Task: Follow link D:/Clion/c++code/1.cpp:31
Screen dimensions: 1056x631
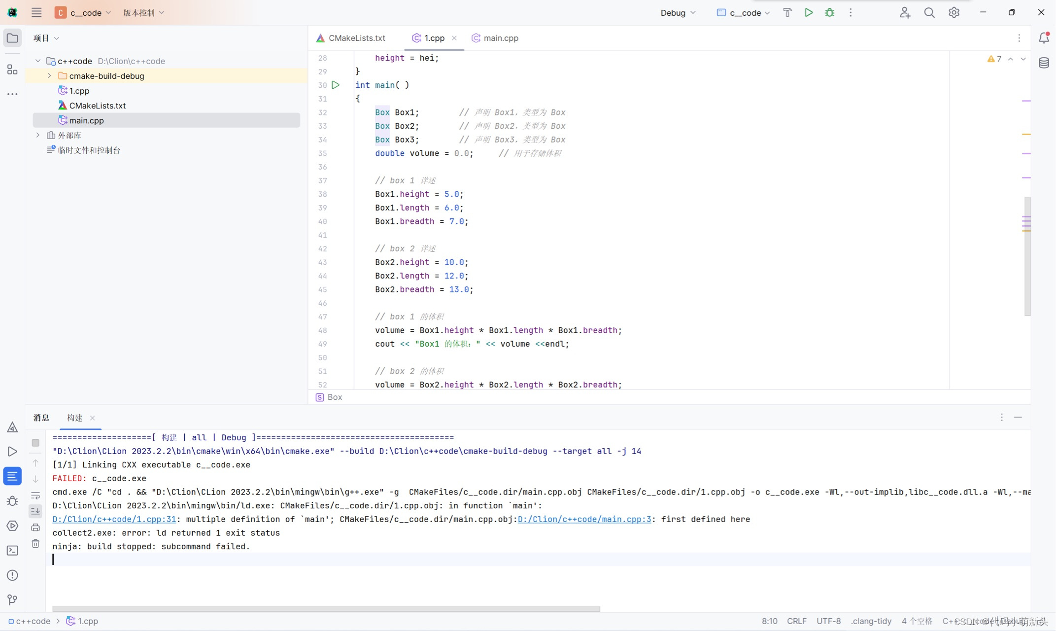Action: pyautogui.click(x=114, y=519)
